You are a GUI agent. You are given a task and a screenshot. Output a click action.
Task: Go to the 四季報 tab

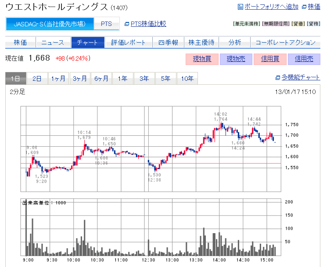click(x=168, y=43)
